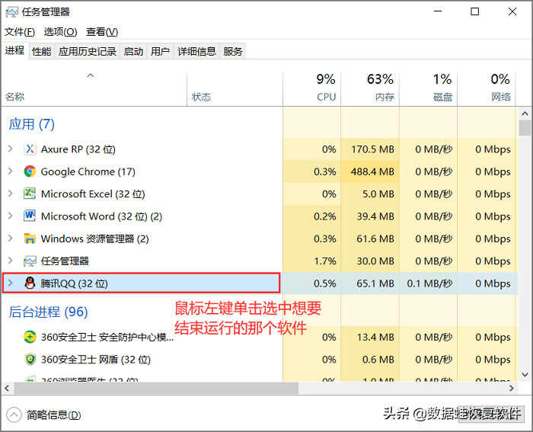Expand the 任务管理器 process row
This screenshot has height=432, width=533.
tap(10, 261)
